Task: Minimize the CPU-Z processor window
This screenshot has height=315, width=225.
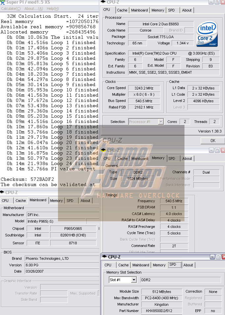Action: pyautogui.click(x=211, y=2)
